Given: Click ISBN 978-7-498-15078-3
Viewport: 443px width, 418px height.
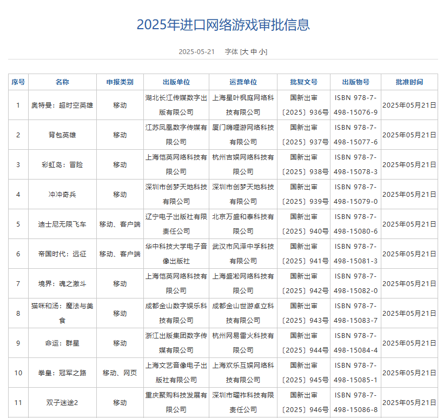Looking at the screenshot, I should [x=355, y=164].
